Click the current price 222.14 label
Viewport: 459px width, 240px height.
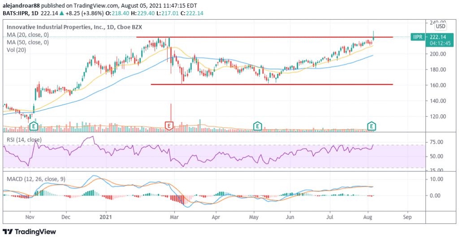pyautogui.click(x=438, y=37)
